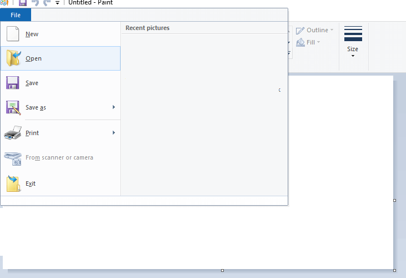This screenshot has height=278, width=406.
Task: Click the Exit folder arrow icon
Action: pyautogui.click(x=13, y=183)
